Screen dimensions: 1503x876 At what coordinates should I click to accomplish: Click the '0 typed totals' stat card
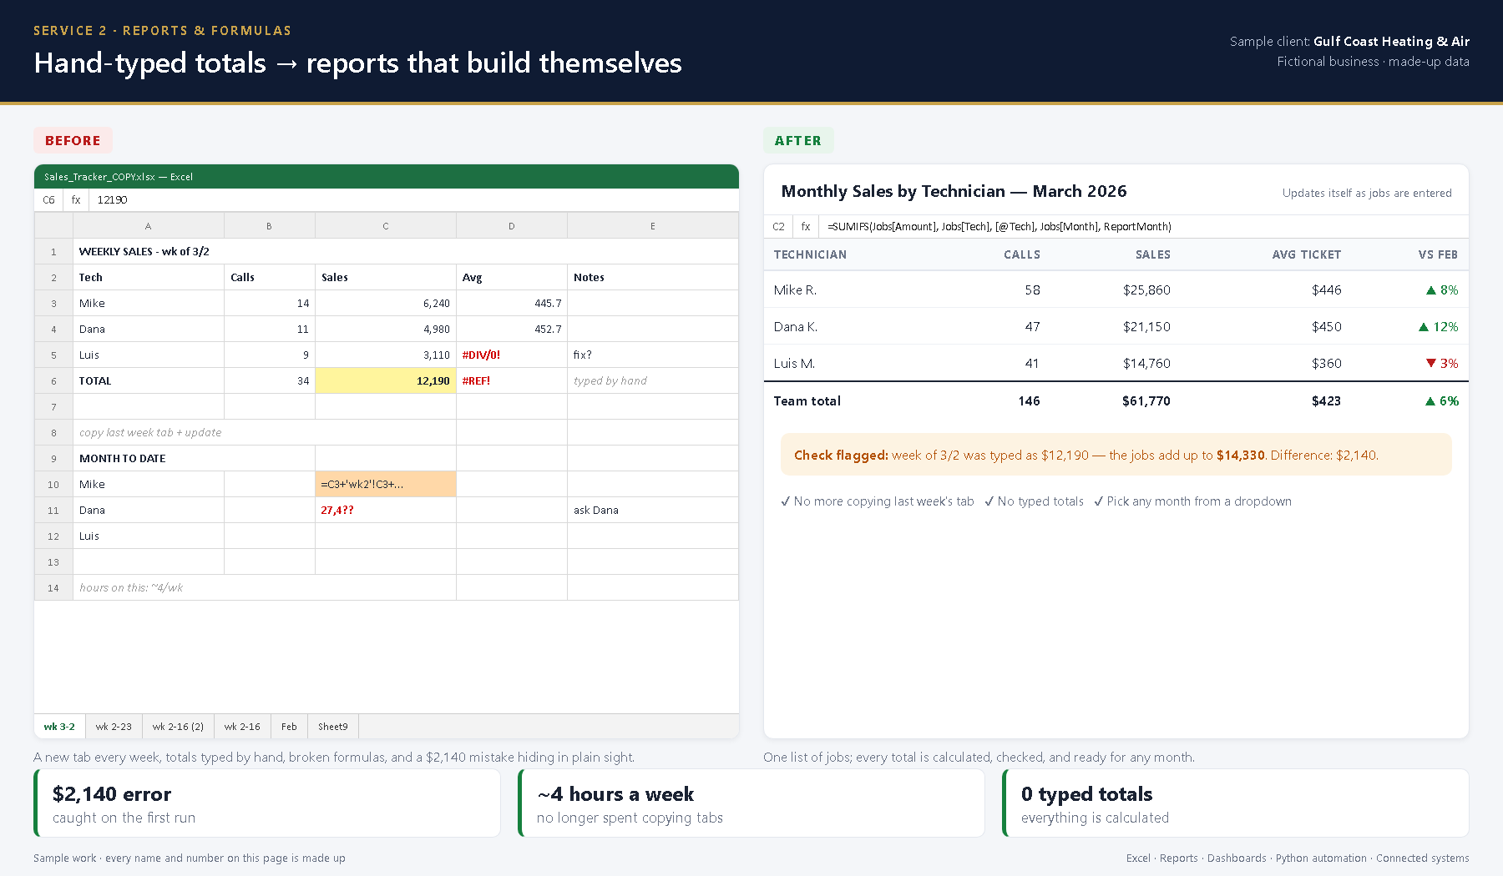pos(1236,803)
